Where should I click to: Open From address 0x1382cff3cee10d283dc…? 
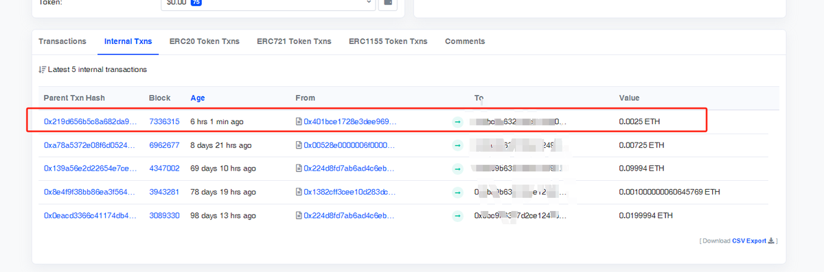[x=350, y=192]
